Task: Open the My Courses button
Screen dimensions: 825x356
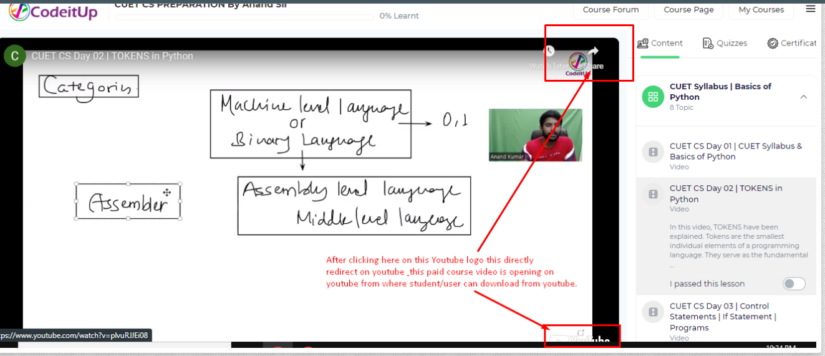Action: [x=761, y=10]
